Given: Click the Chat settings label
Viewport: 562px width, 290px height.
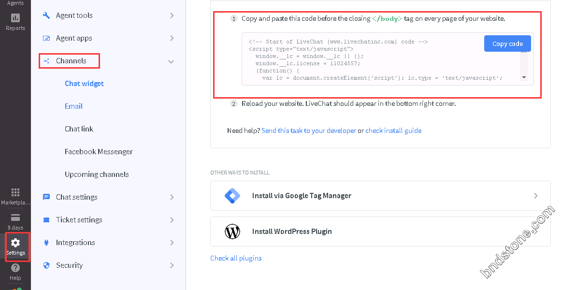Looking at the screenshot, I should point(77,197).
